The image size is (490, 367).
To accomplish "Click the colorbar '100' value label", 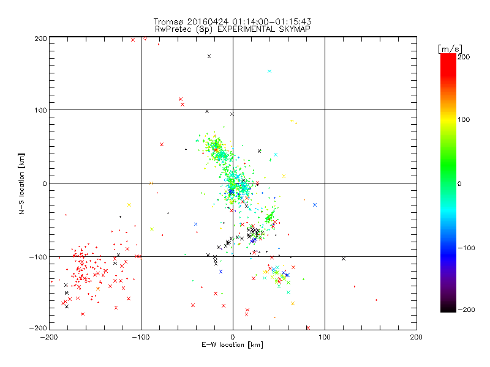I will pyautogui.click(x=464, y=119).
